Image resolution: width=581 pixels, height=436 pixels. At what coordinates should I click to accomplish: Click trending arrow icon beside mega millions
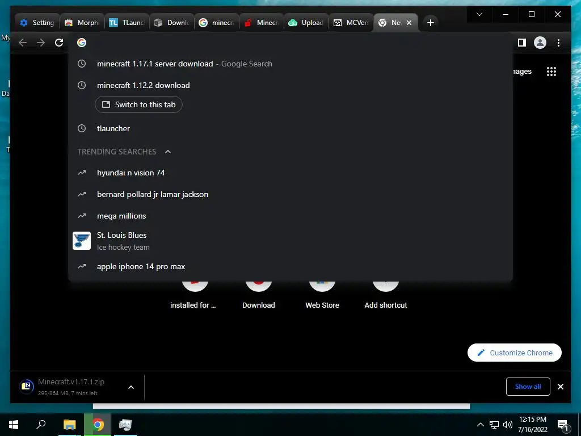82,216
